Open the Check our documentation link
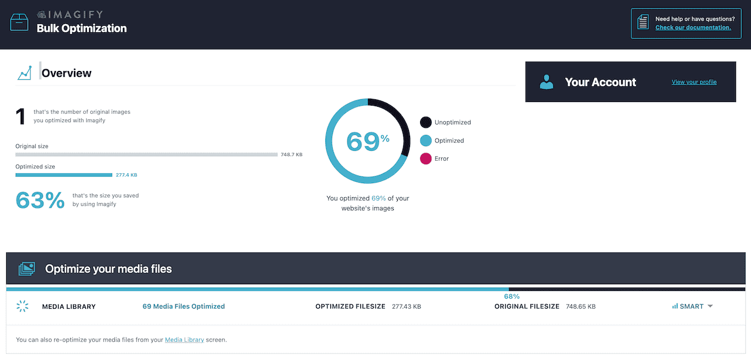Image resolution: width=751 pixels, height=358 pixels. click(x=693, y=27)
